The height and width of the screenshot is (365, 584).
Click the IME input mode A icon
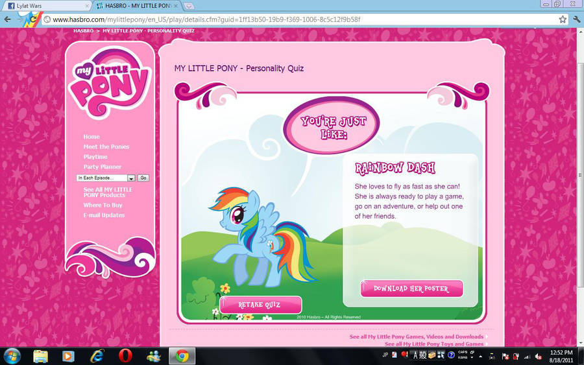415,355
